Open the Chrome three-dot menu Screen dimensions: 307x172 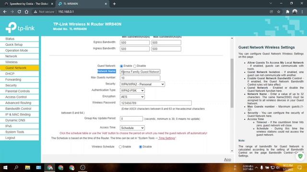[302, 11]
